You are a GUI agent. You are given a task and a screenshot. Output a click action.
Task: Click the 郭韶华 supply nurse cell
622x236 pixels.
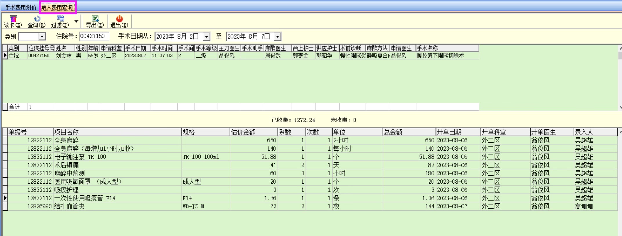pos(327,56)
